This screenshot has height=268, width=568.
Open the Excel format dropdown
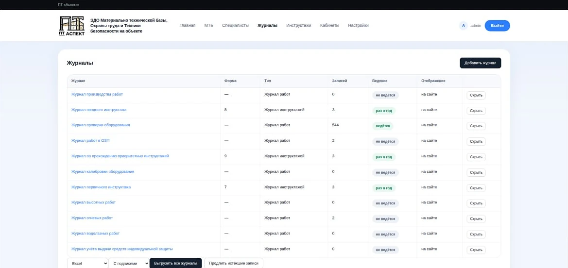tap(87, 263)
